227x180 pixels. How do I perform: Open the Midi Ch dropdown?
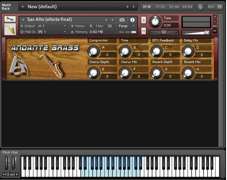click(x=44, y=32)
